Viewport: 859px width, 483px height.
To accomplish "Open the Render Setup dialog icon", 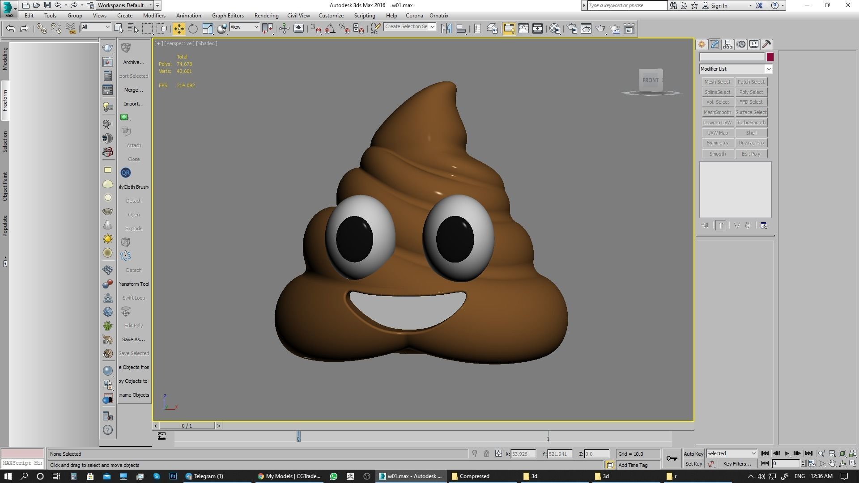I will click(x=572, y=29).
